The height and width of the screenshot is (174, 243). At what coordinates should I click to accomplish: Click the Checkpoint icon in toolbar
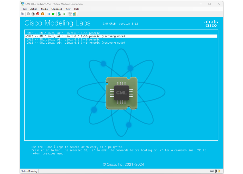pos(59,14)
